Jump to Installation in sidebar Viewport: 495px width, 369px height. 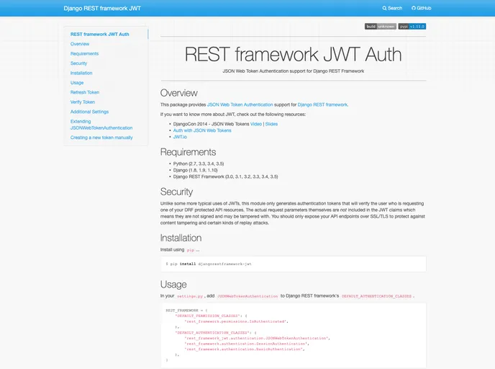coord(81,73)
